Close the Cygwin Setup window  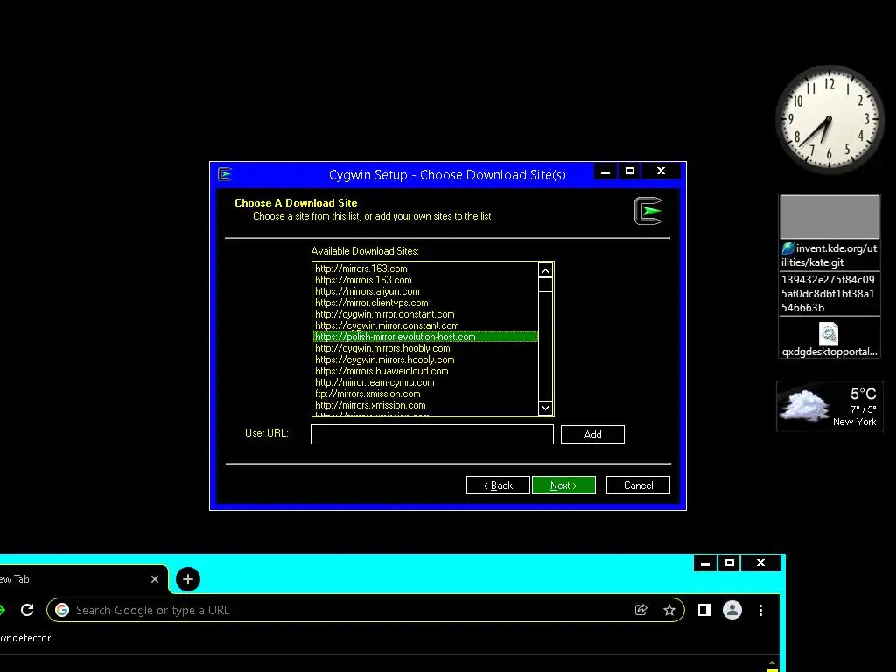click(x=661, y=171)
